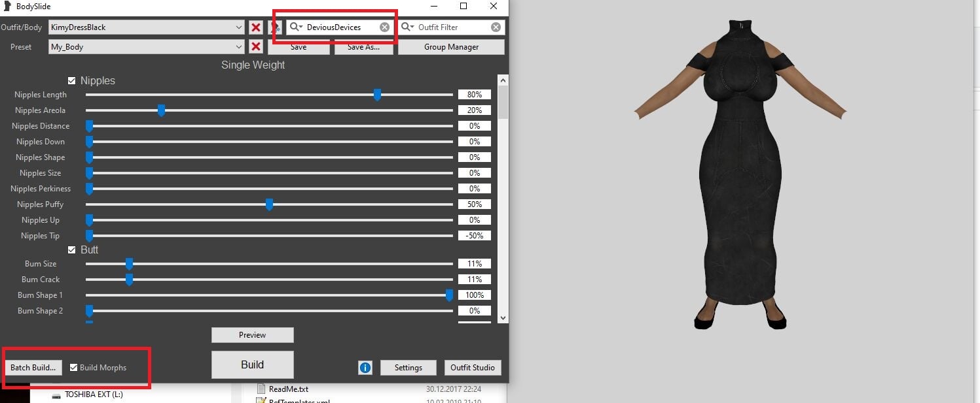Click ReadMe.txt file icon in Explorer

pos(262,389)
